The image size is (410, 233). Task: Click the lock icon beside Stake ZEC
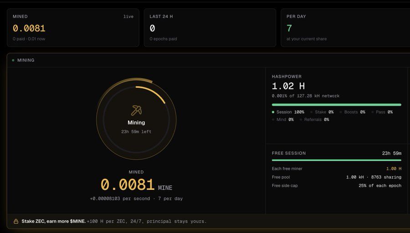[x=16, y=221]
